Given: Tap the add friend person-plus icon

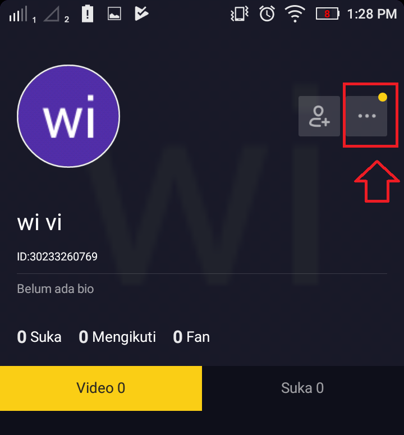Looking at the screenshot, I should pos(319,116).
